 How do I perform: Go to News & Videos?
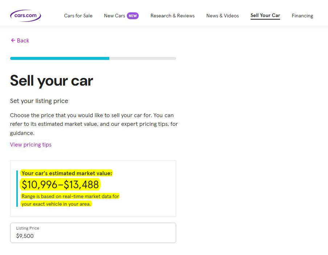tap(223, 16)
